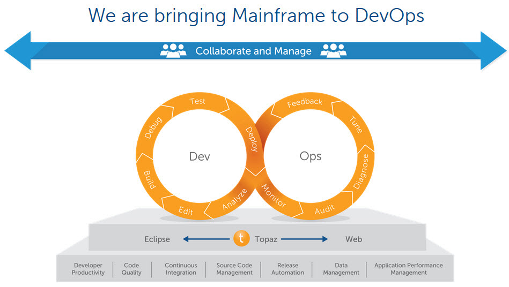The image size is (509, 287).
Task: Click 'Continuous Integration' in the bottom row
Action: coord(181,269)
